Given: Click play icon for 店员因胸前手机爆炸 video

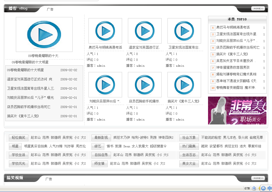Looking at the screenshot, I should click(x=145, y=85).
